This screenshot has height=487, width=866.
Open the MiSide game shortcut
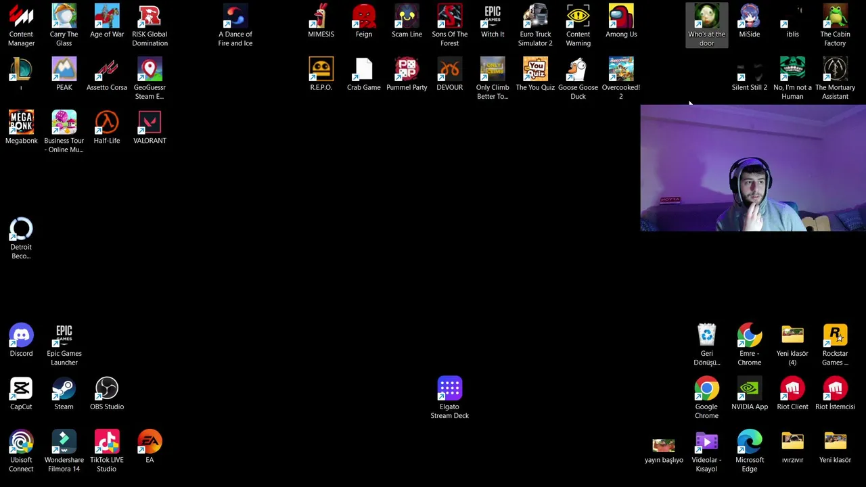pyautogui.click(x=750, y=21)
